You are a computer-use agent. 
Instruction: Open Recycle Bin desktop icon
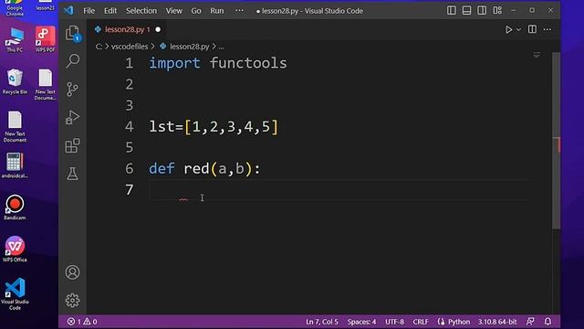[x=15, y=81]
